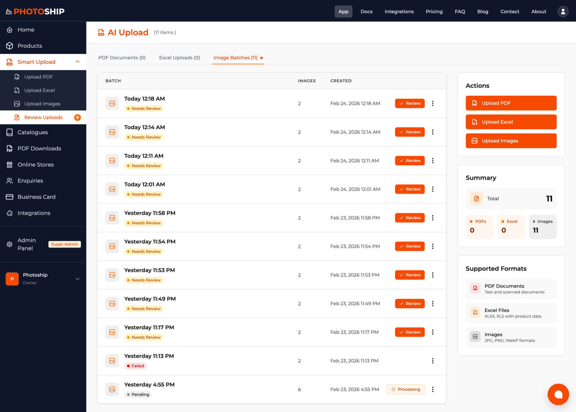Viewport: 576px width, 412px height.
Task: Open the Admin Panel gear icon
Action: pos(10,244)
